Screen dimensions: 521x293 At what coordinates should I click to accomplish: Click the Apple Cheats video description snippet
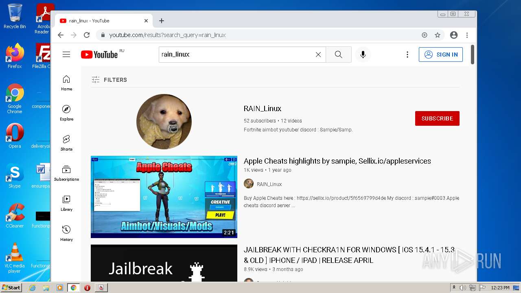point(352,202)
